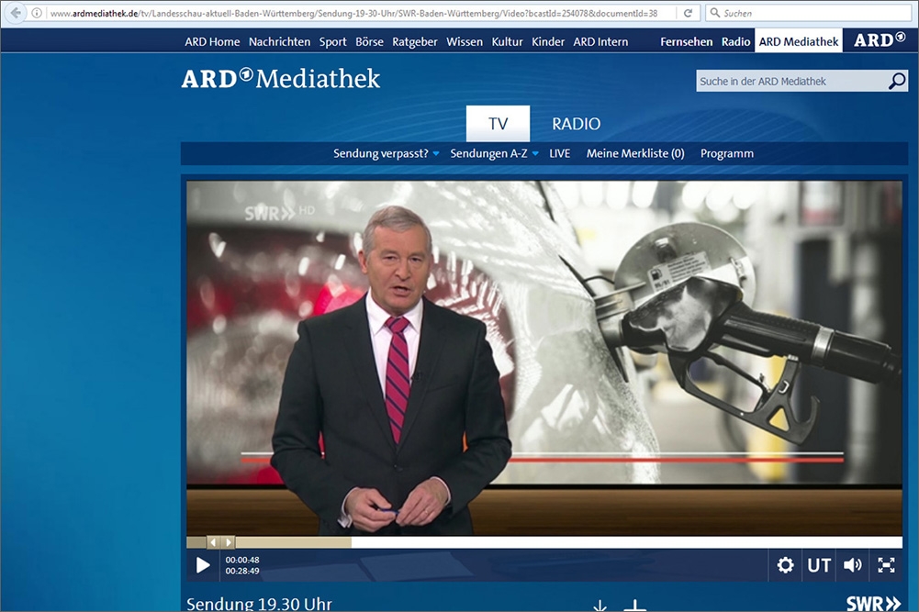919x612 pixels.
Task: Go to ARD Home
Action: pyautogui.click(x=212, y=41)
